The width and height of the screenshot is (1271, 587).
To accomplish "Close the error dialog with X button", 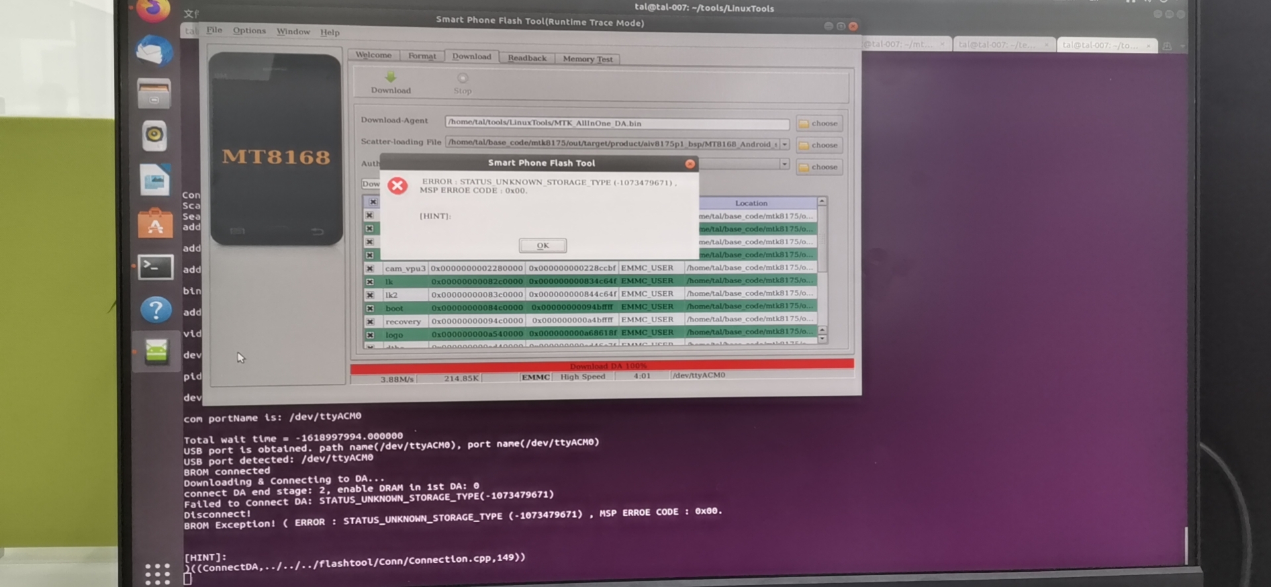I will [x=690, y=163].
